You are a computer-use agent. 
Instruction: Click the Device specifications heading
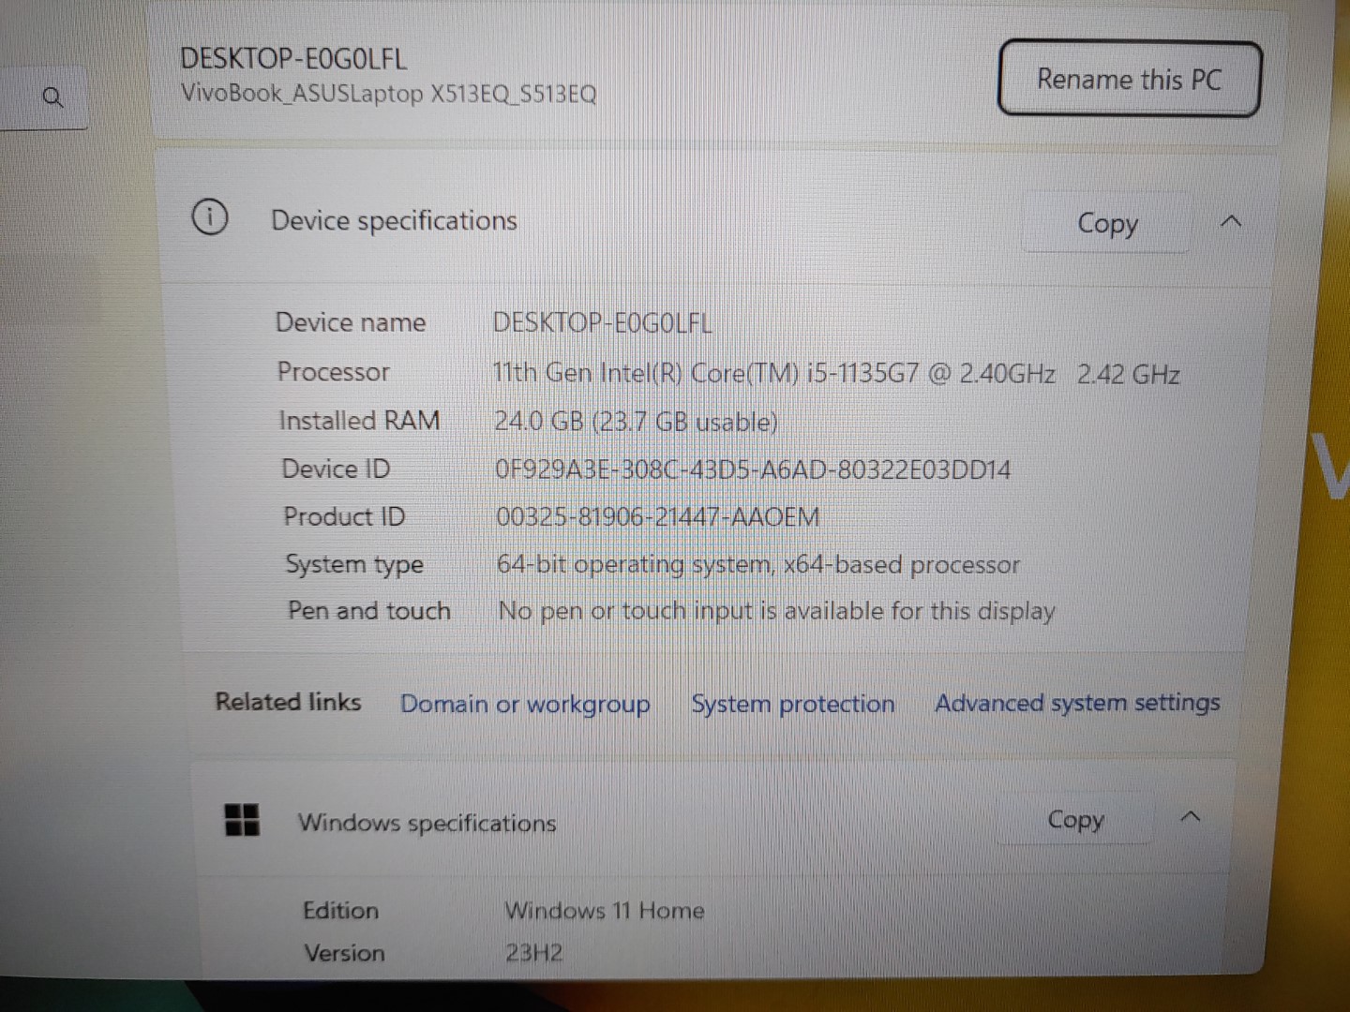(394, 220)
